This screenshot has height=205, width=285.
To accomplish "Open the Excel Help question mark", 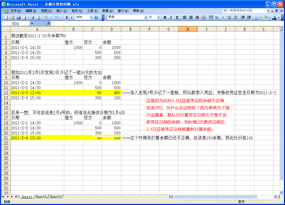I will 96,17.
